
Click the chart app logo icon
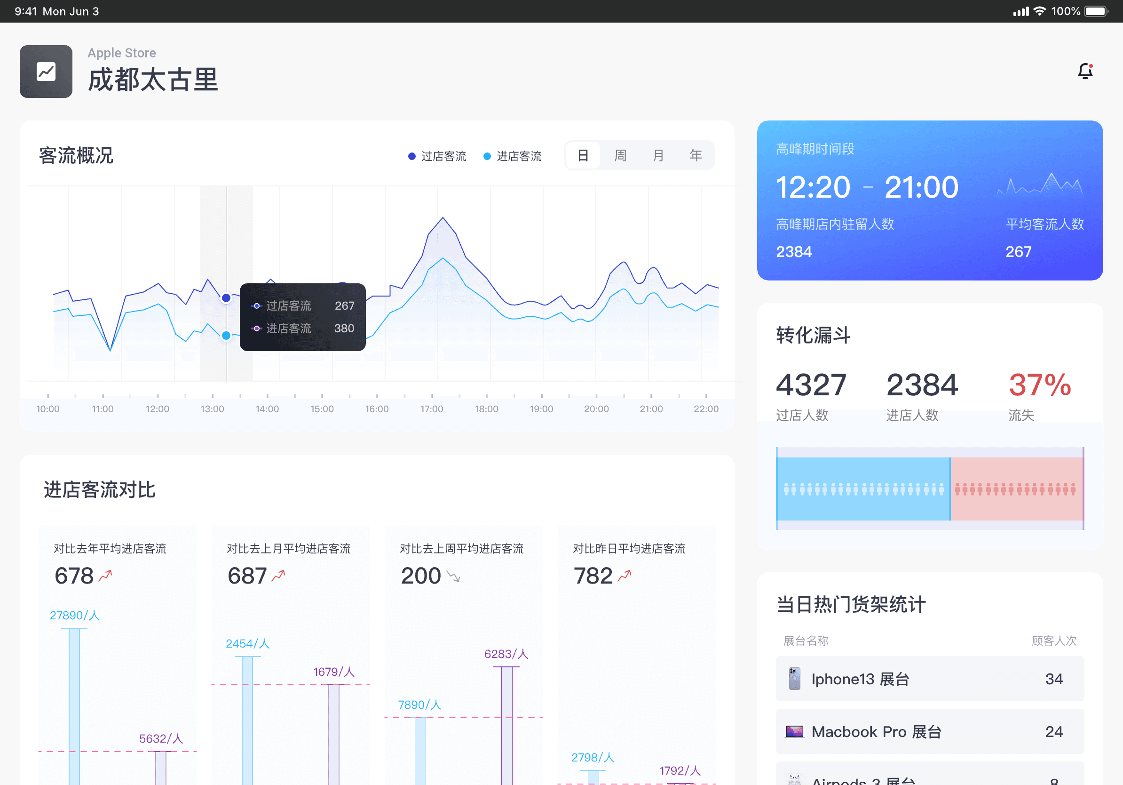[46, 72]
